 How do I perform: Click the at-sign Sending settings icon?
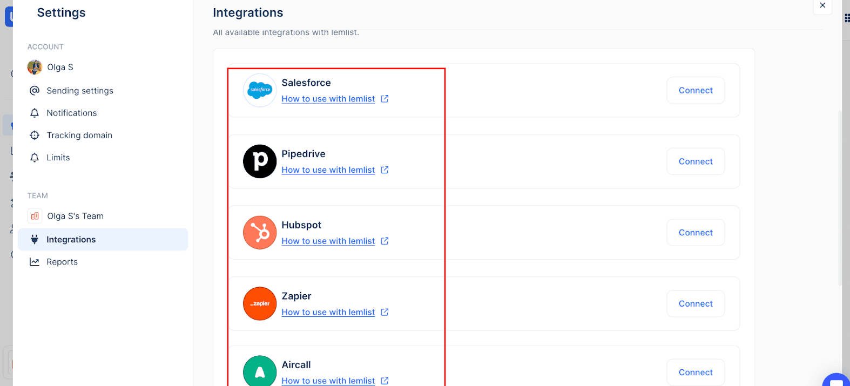click(35, 90)
